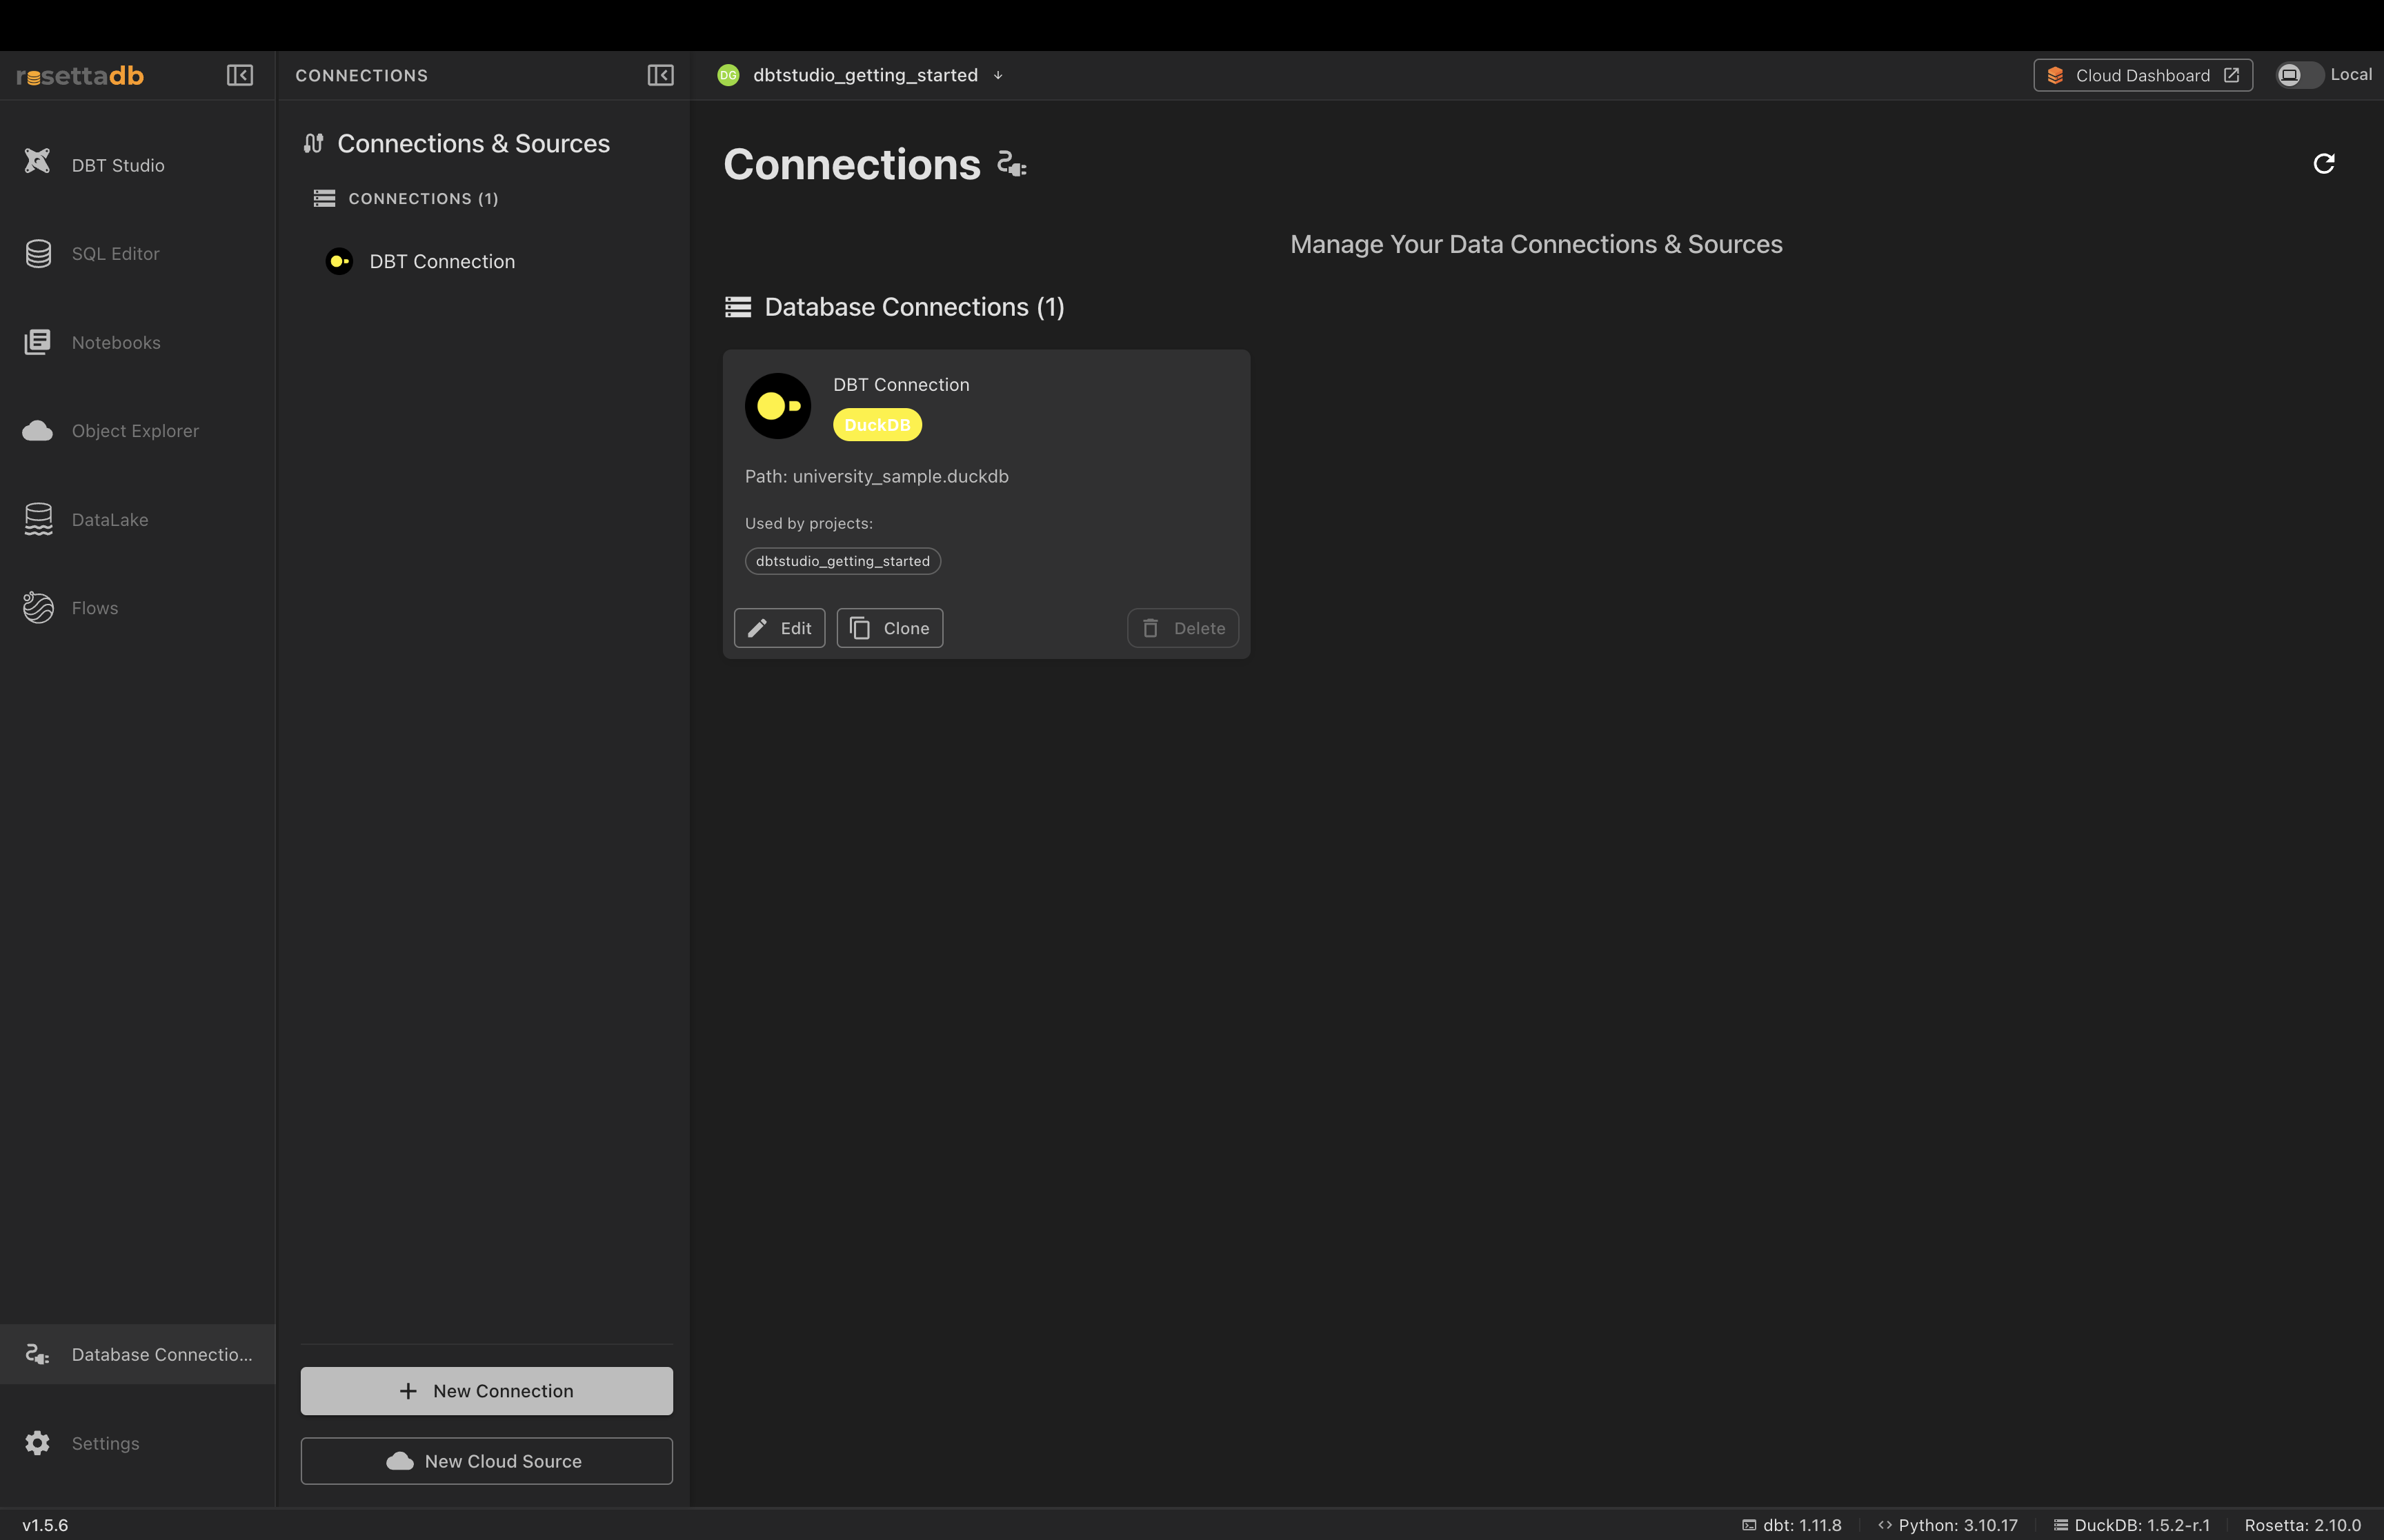Image resolution: width=2384 pixels, height=1540 pixels.
Task: Click the Python: 3.10.17 status entry
Action: click(x=1948, y=1525)
